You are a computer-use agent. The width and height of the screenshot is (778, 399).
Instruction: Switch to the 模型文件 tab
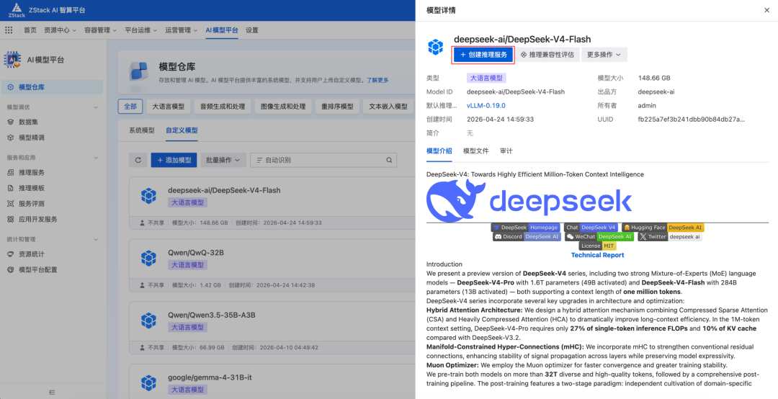point(476,151)
